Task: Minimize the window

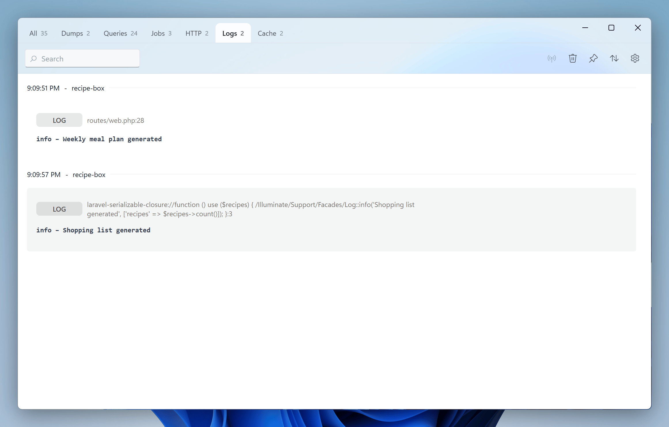Action: point(585,28)
